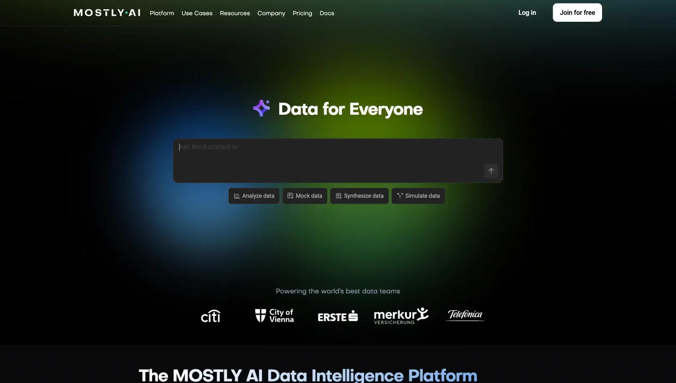
Task: Submit the assistant prompt with the arrow icon
Action: click(x=491, y=171)
